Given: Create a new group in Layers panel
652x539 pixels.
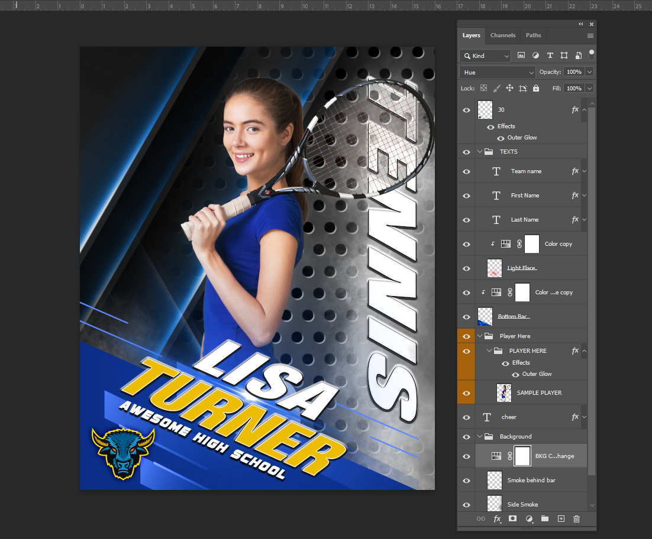Looking at the screenshot, I should [545, 518].
